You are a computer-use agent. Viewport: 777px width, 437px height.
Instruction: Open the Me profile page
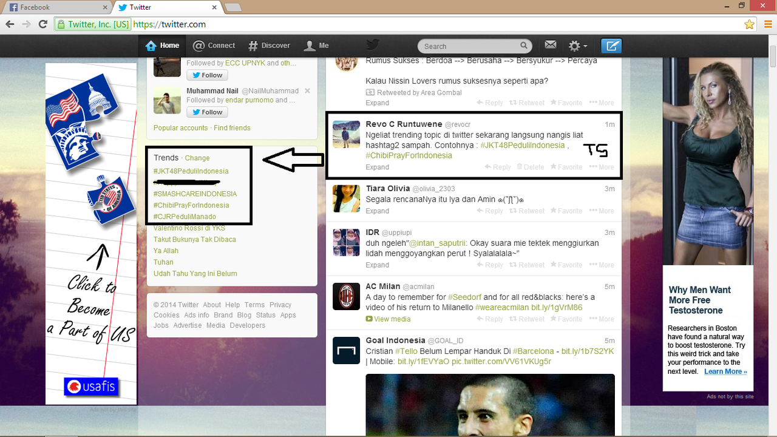pos(316,46)
